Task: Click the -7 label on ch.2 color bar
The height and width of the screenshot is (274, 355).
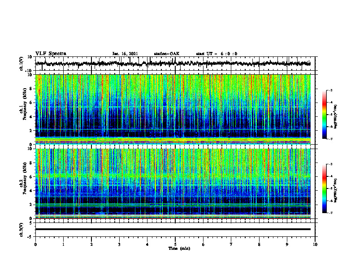Action: pos(331,213)
